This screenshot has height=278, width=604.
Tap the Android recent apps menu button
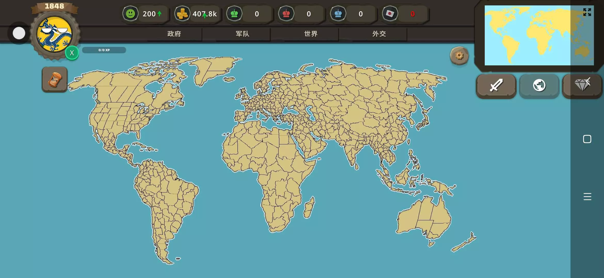pyautogui.click(x=587, y=197)
